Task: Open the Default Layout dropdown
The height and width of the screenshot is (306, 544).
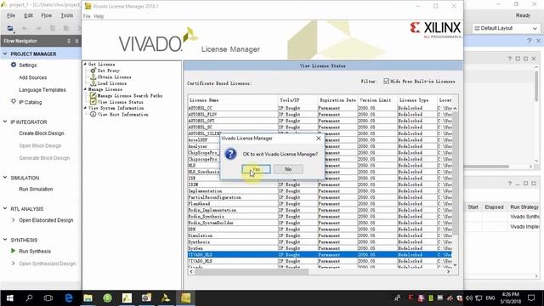Action: tap(506, 28)
